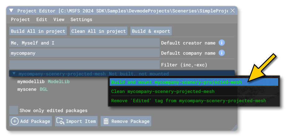Click the Add Package button
This screenshot has height=137, width=286.
31,121
